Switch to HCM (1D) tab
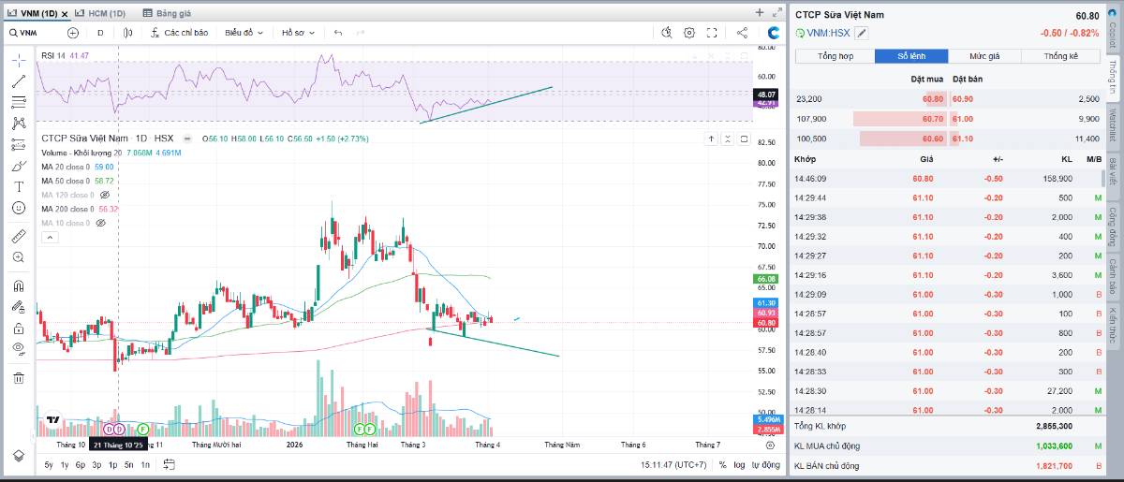The width and height of the screenshot is (1124, 482). (x=101, y=13)
